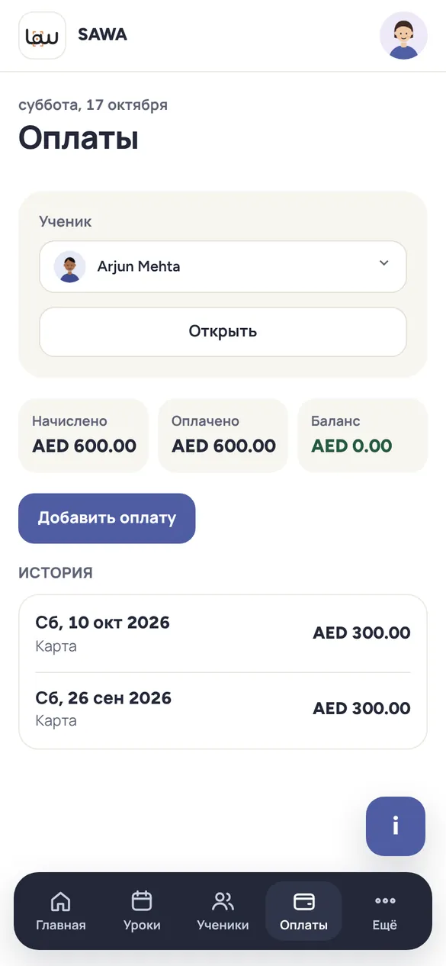Select the Главная tab label
446x966 pixels.
pos(61,926)
